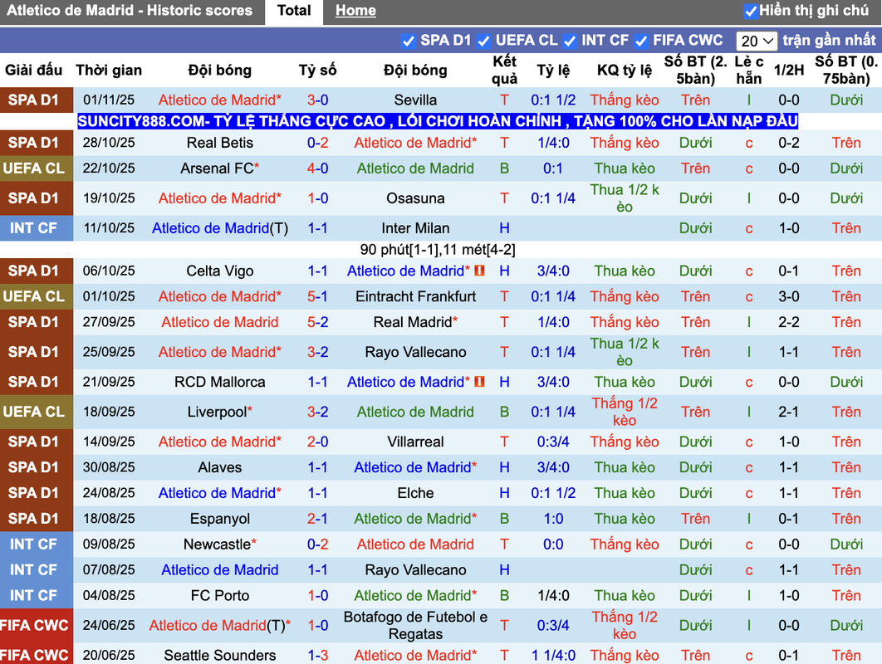Select Thắng 1/2 kèo in the Liverpool row
The width and height of the screenshot is (882, 664).
tap(625, 413)
